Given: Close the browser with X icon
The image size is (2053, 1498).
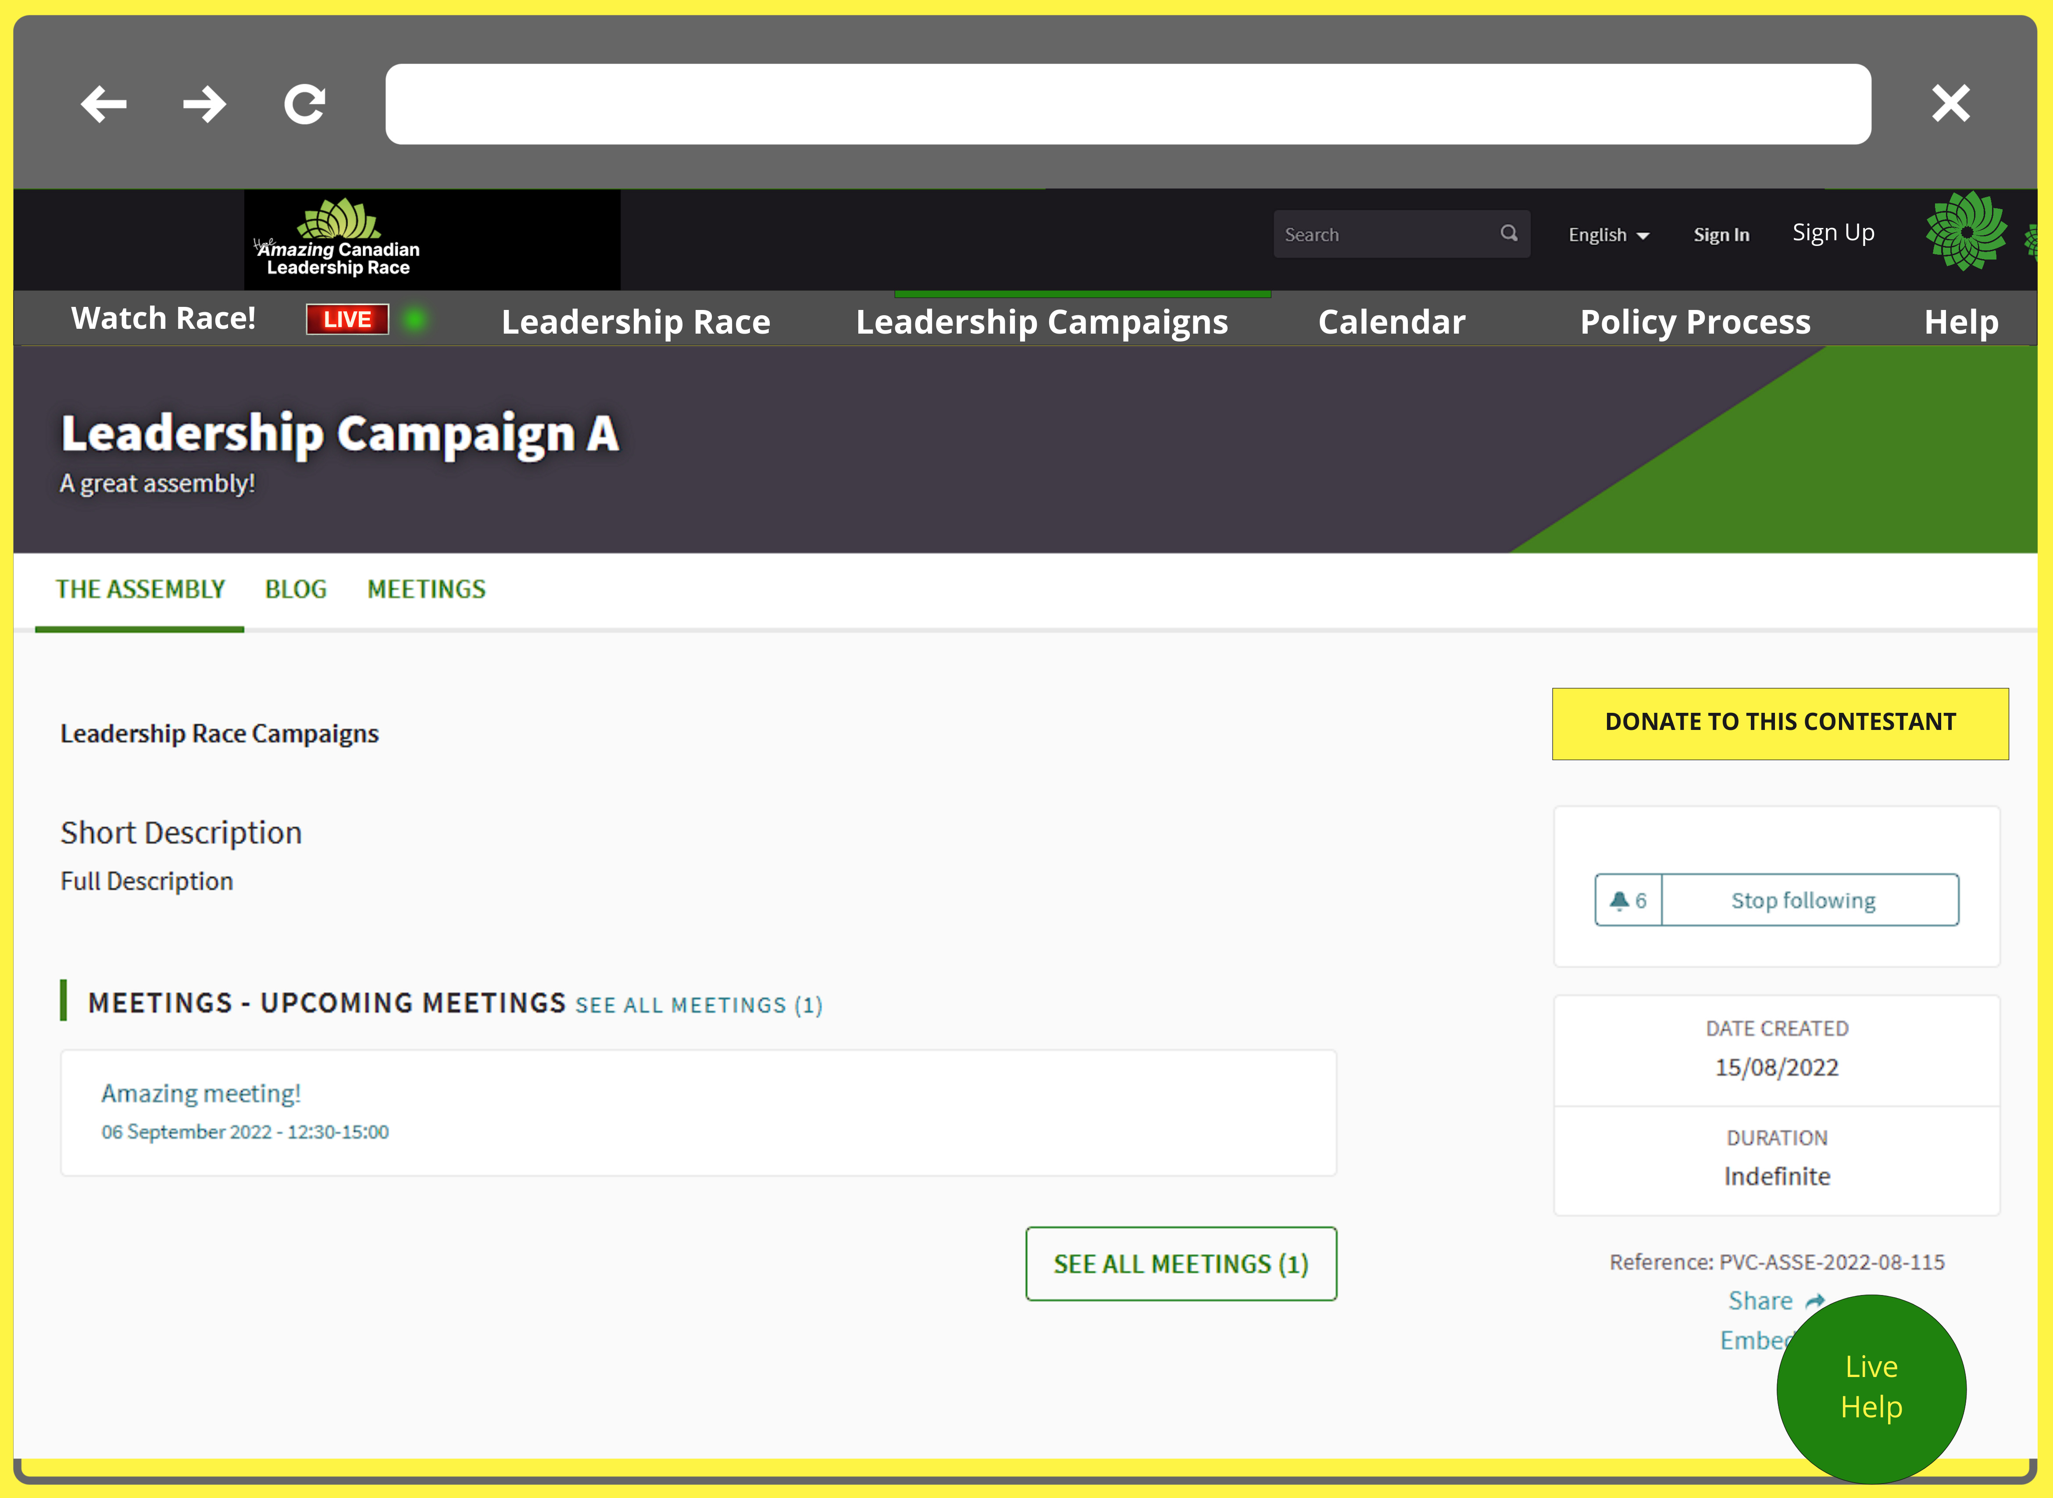Looking at the screenshot, I should pos(1949,103).
